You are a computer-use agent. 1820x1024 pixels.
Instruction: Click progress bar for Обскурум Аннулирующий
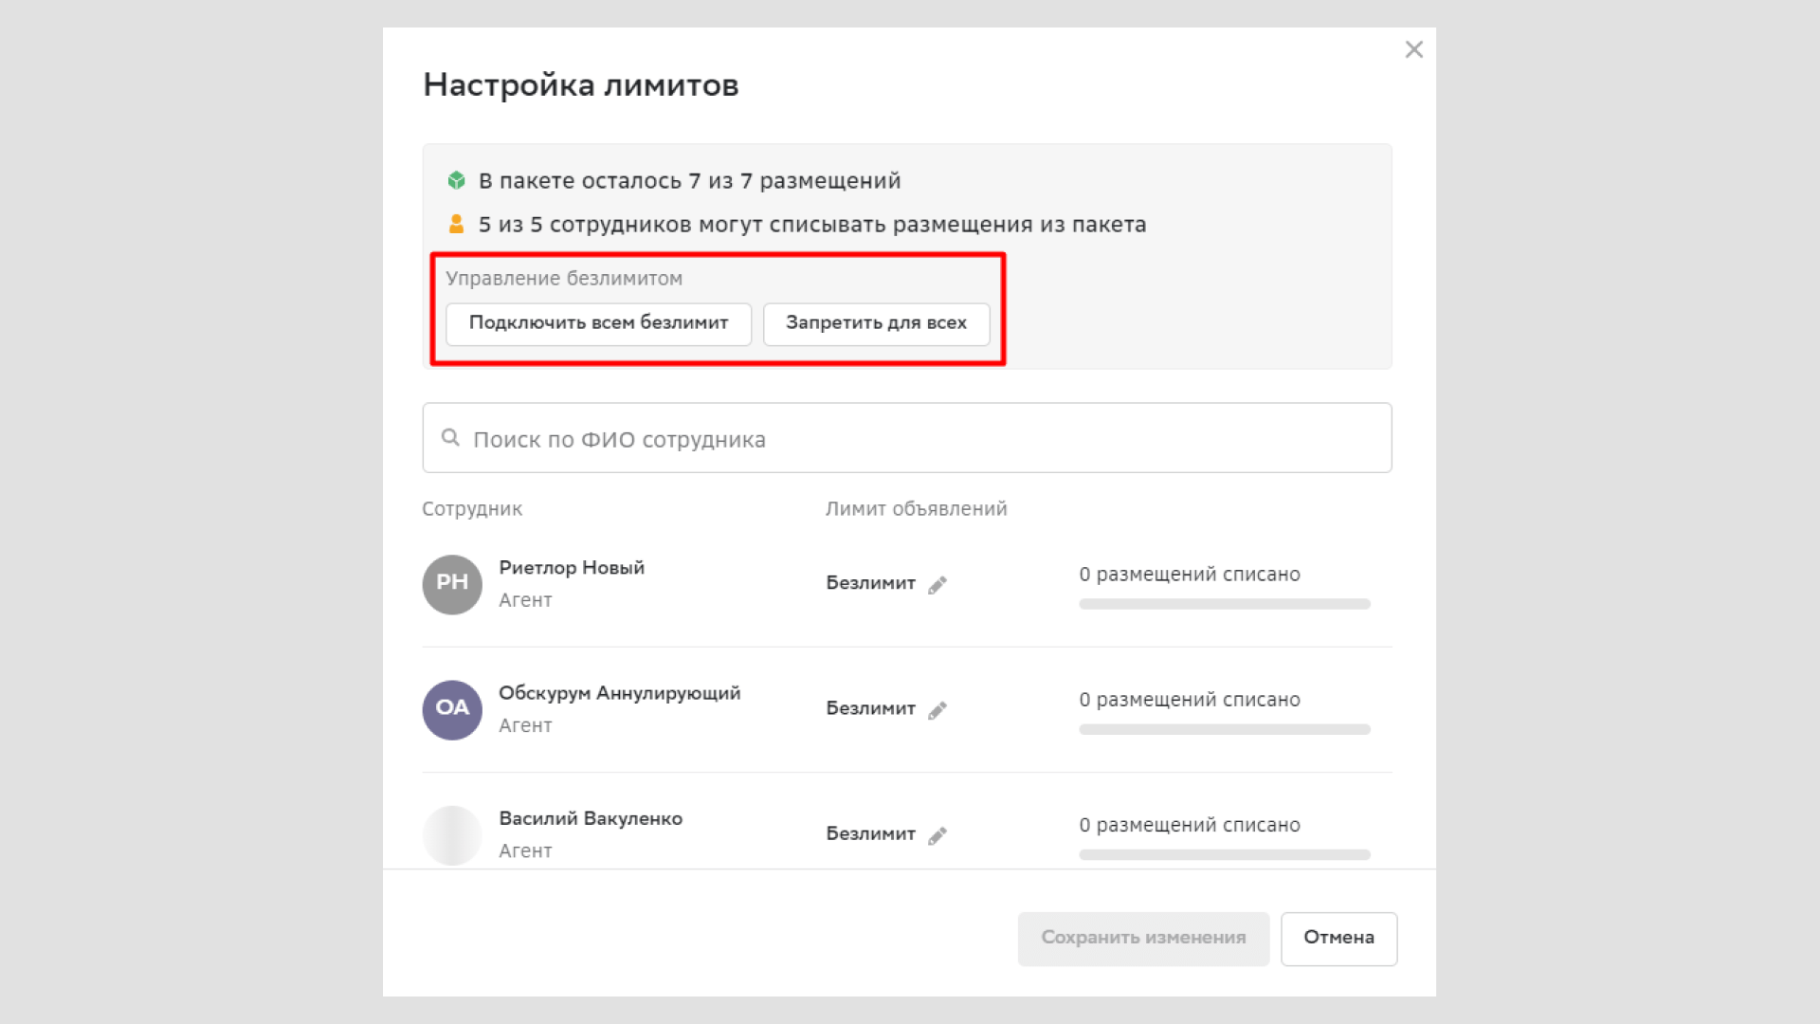(x=1224, y=729)
